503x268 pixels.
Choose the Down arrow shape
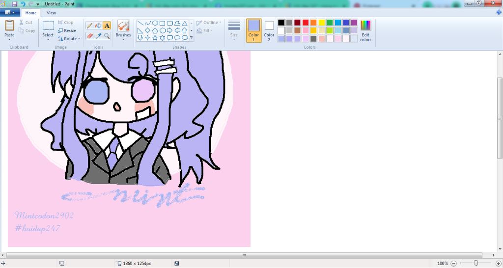140,38
